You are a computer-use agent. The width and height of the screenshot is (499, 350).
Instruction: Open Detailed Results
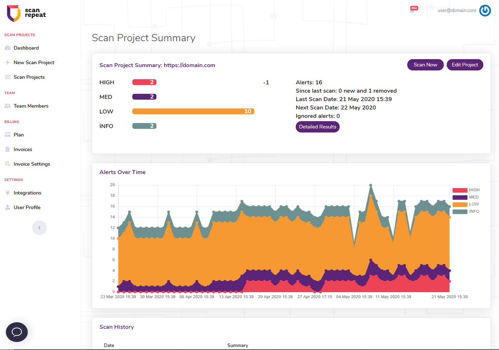click(317, 127)
